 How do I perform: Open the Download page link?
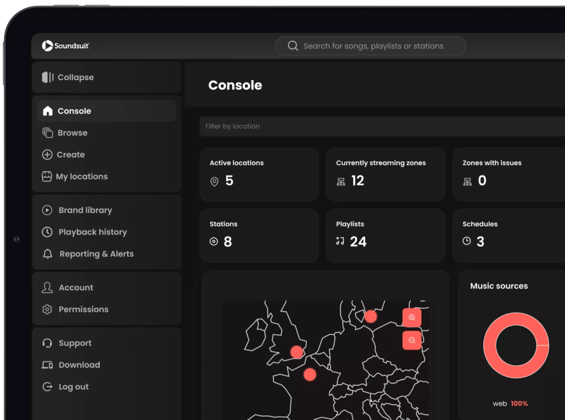(x=79, y=365)
